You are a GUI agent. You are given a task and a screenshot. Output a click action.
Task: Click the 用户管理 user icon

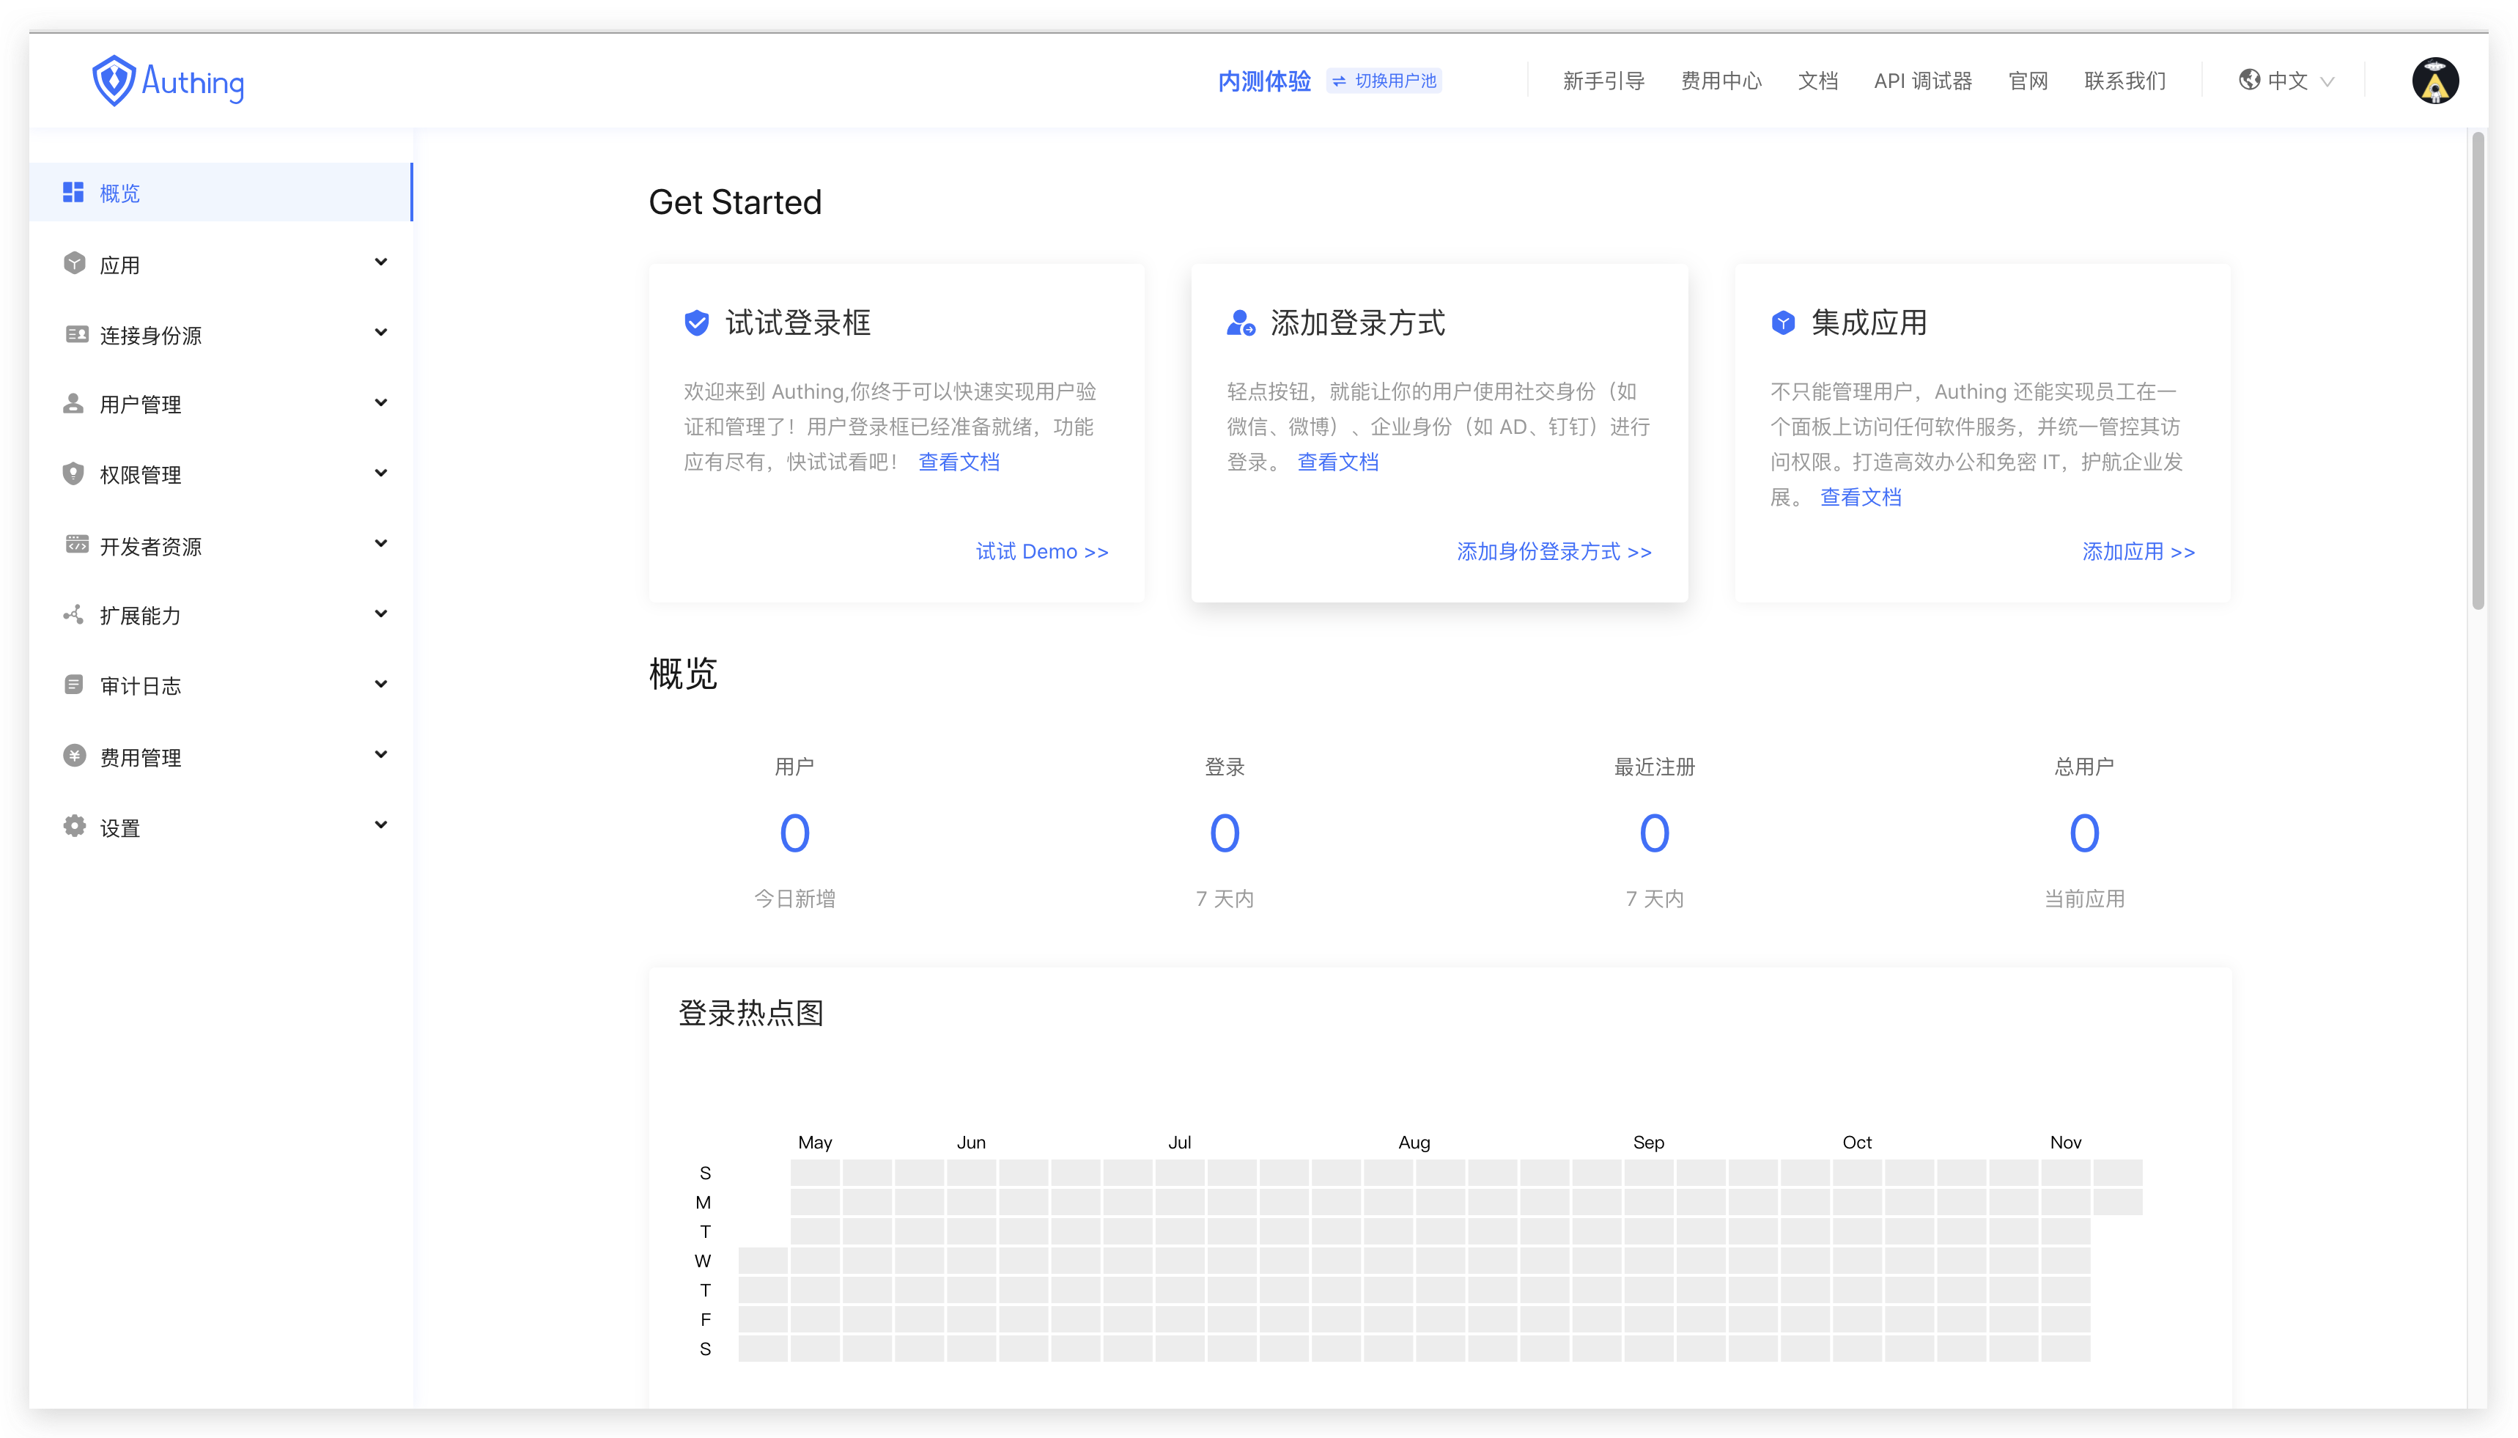pyautogui.click(x=75, y=403)
